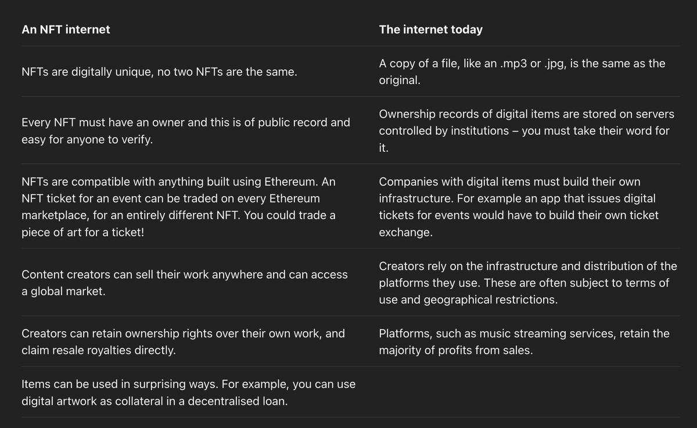Click "NFTs are compatible with anything" sentence

click(x=178, y=182)
